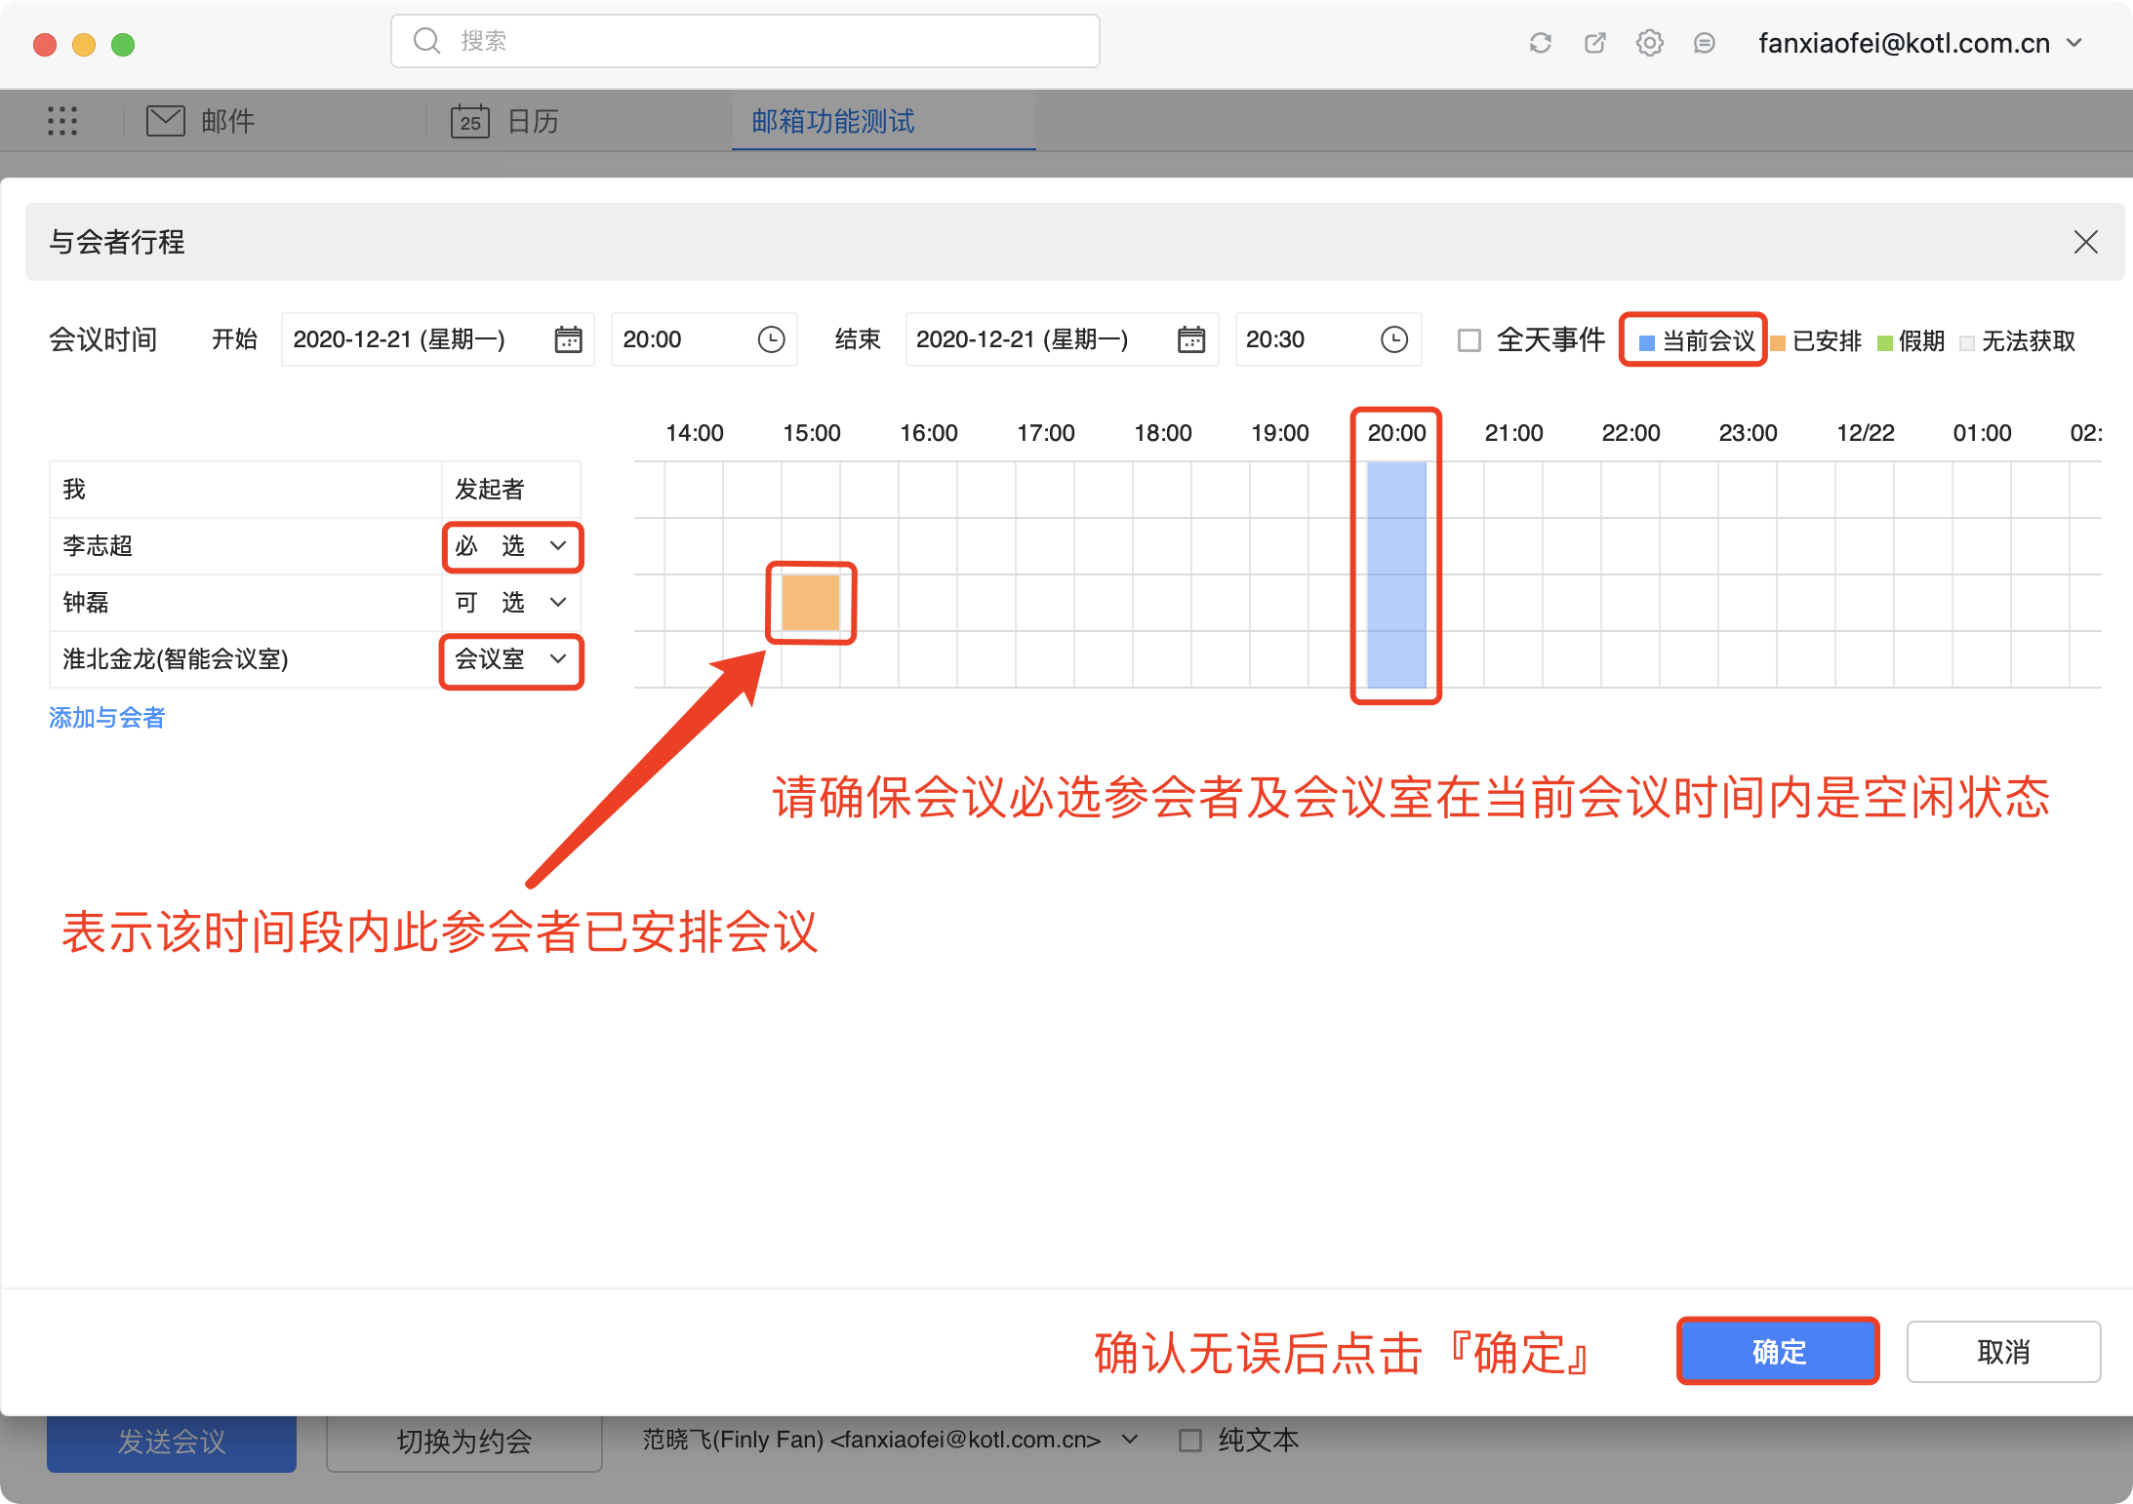Screen dimensions: 2133x1504
Task: Click the 15:00 time header
Action: click(812, 433)
